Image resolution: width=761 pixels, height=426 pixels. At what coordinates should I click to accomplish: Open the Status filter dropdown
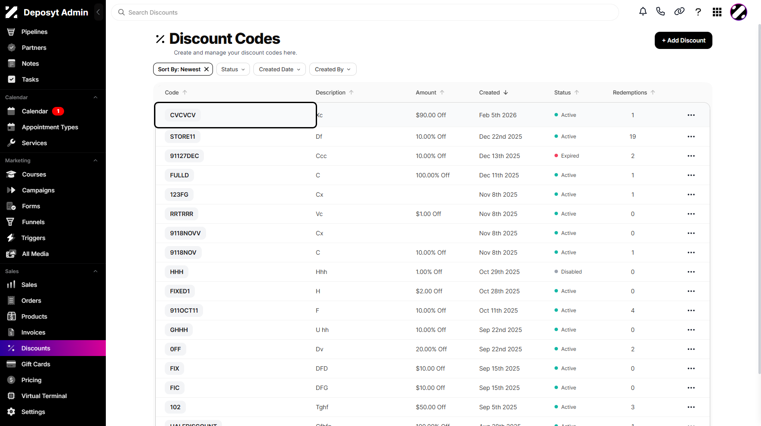[233, 69]
